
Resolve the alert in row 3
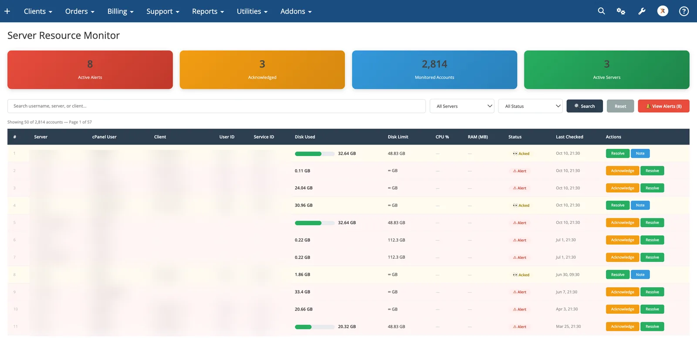pyautogui.click(x=652, y=188)
